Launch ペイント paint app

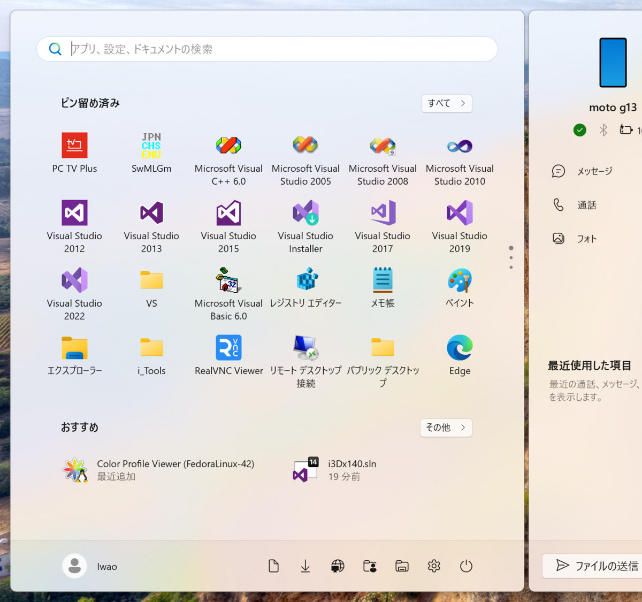(x=460, y=288)
